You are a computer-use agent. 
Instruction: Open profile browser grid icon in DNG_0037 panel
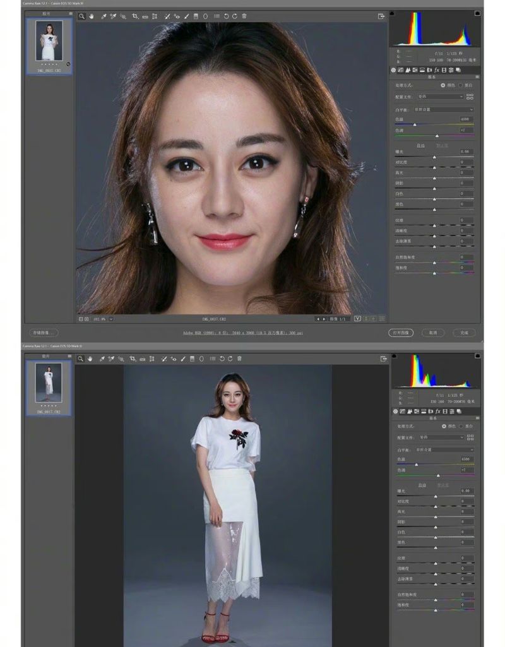(470, 97)
